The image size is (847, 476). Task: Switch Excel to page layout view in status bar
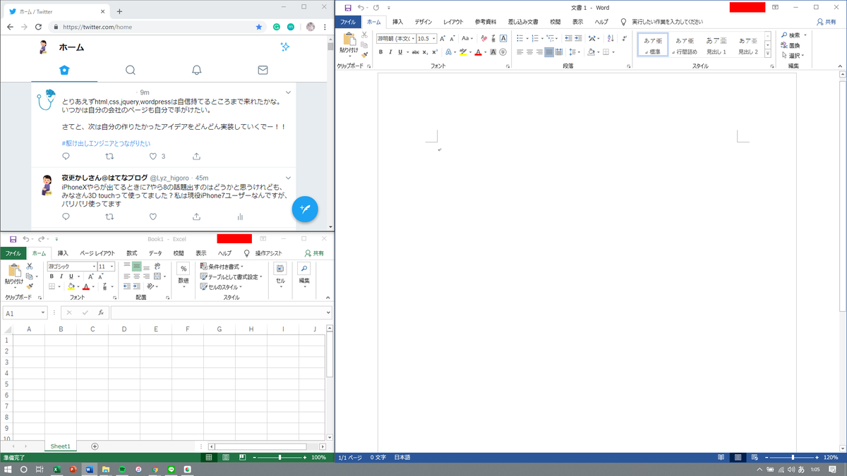point(225,457)
